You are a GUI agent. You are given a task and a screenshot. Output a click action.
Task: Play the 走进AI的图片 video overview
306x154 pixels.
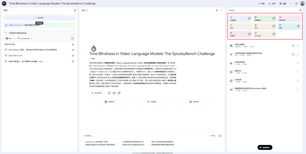293,45
